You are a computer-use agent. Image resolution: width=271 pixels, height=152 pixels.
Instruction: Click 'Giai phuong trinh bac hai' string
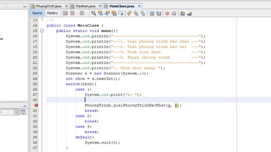(x=157, y=47)
